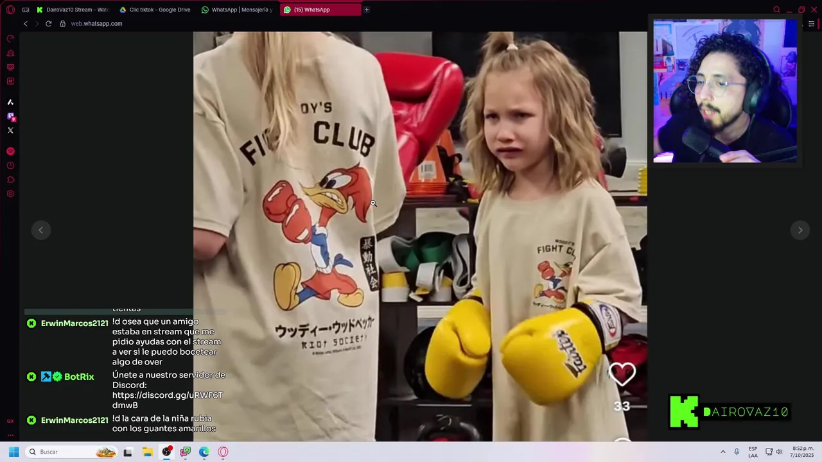Viewport: 822px width, 462px height.
Task: Open Aria AI in the sidebar
Action: point(10,102)
